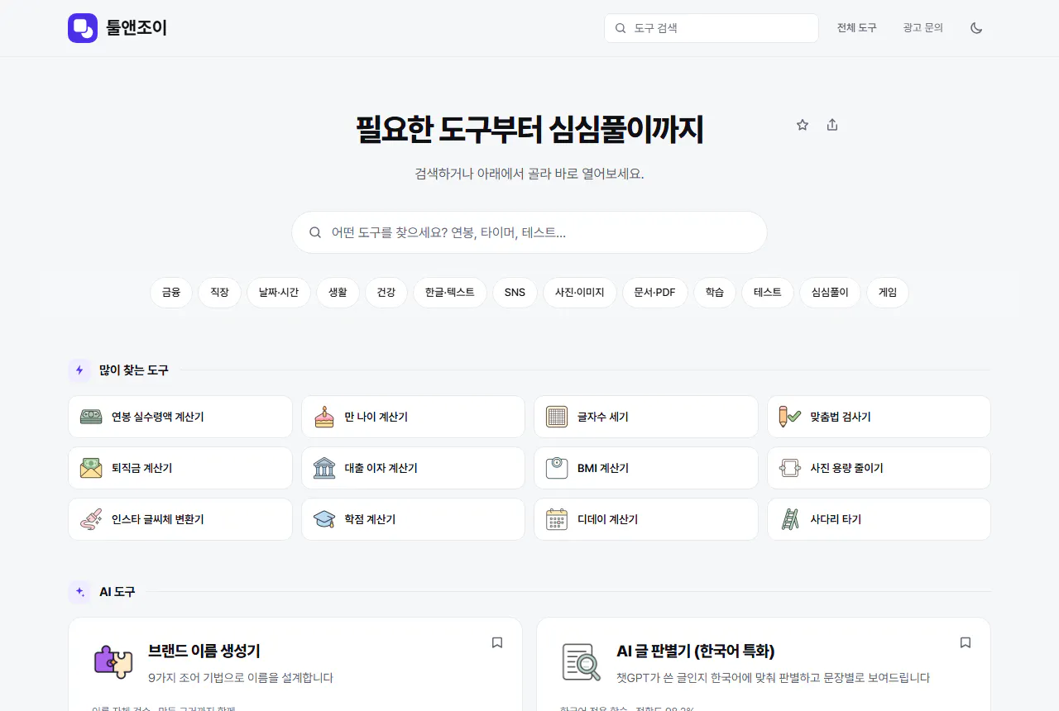The height and width of the screenshot is (711, 1059).
Task: Open the 맞춤법 검사기 tool
Action: (879, 417)
